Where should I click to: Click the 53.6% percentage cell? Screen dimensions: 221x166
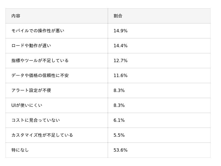[120, 150]
